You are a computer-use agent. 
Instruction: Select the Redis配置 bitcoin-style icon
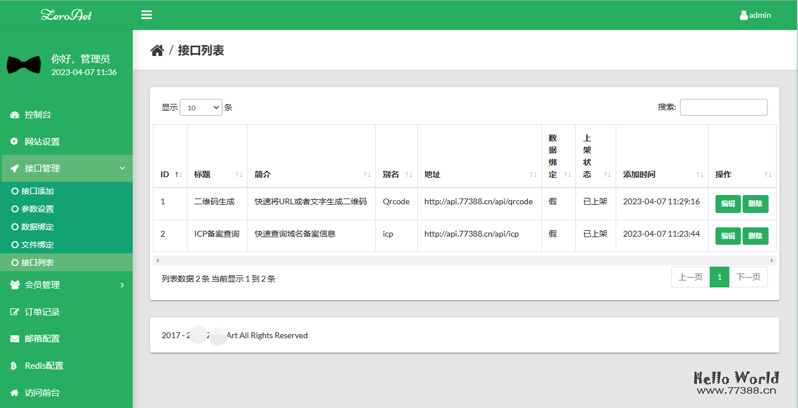(13, 365)
